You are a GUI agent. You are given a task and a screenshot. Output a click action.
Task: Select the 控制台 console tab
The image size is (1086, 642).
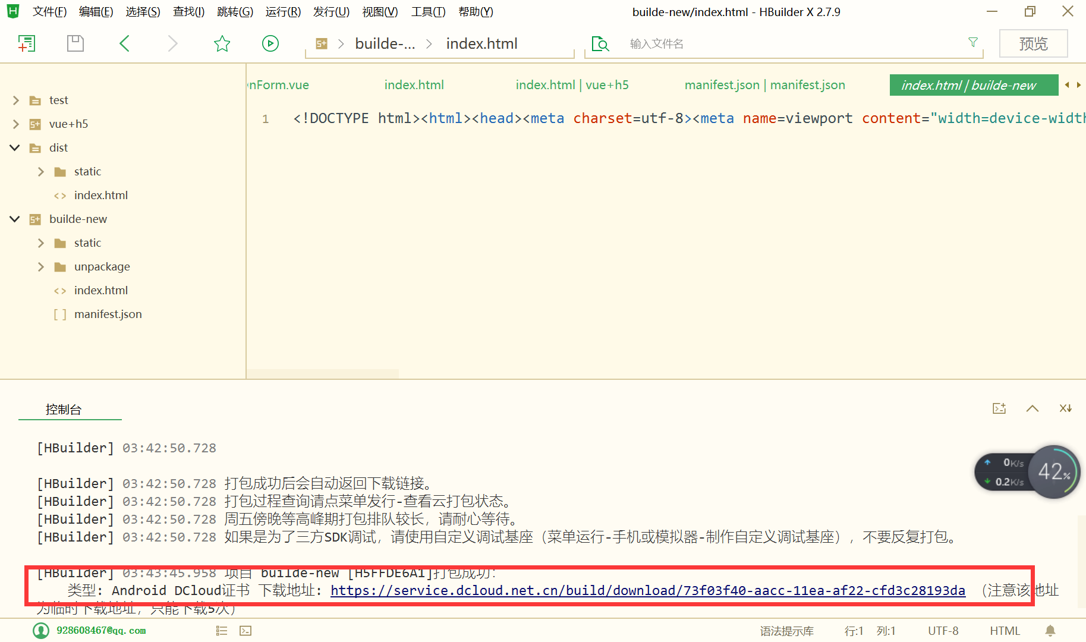(64, 410)
